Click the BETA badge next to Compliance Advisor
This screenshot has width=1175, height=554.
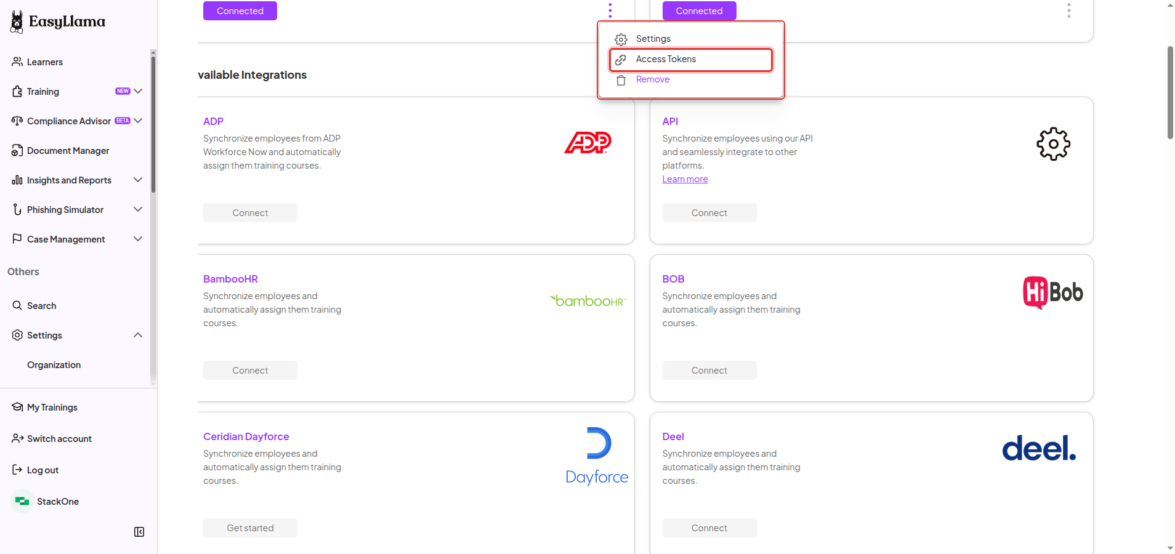123,121
